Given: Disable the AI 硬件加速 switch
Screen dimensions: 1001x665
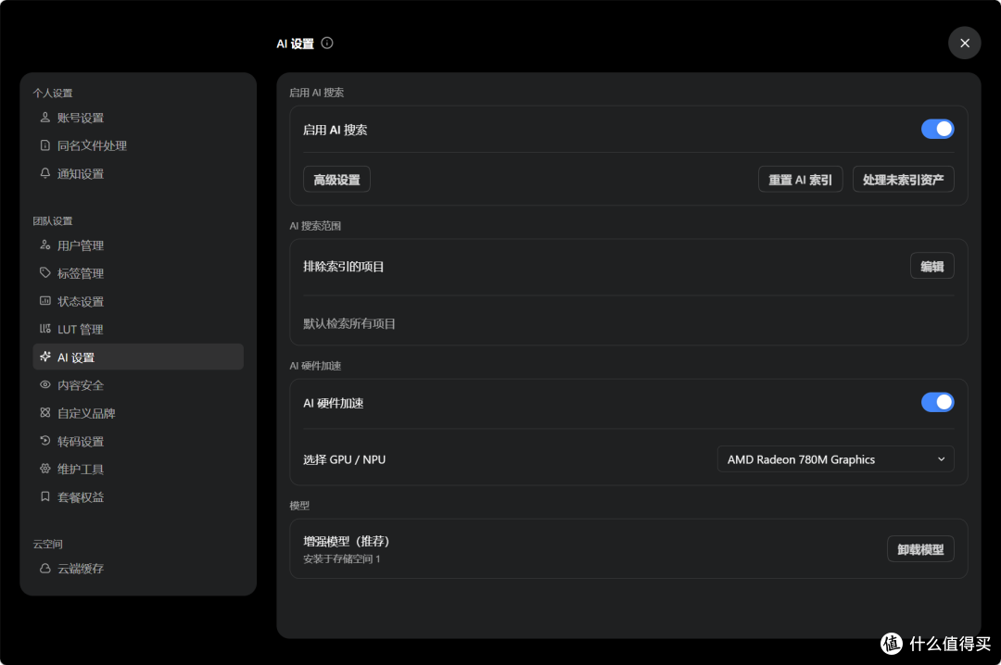Looking at the screenshot, I should coord(937,402).
